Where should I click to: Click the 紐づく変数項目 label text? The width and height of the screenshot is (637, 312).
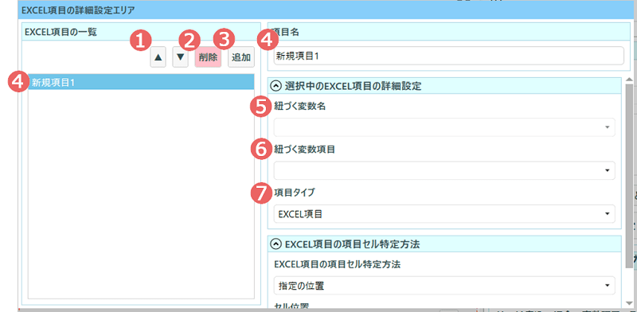[x=304, y=150]
